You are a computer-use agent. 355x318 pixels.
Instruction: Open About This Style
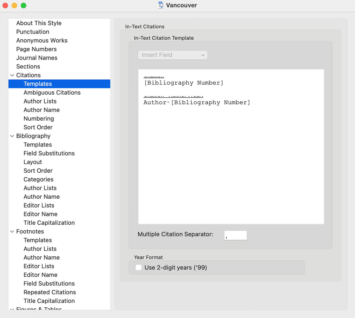click(39, 23)
